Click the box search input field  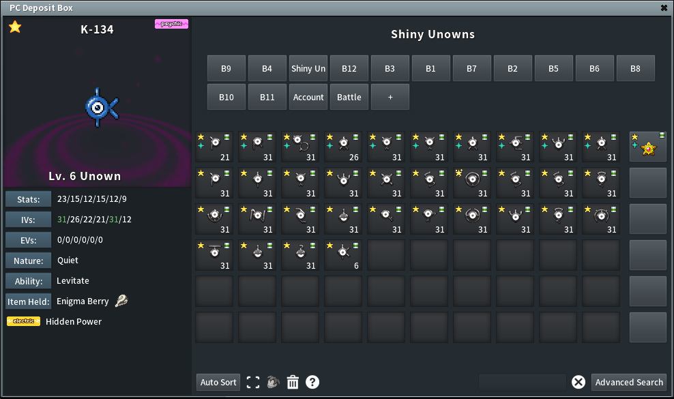(523, 382)
